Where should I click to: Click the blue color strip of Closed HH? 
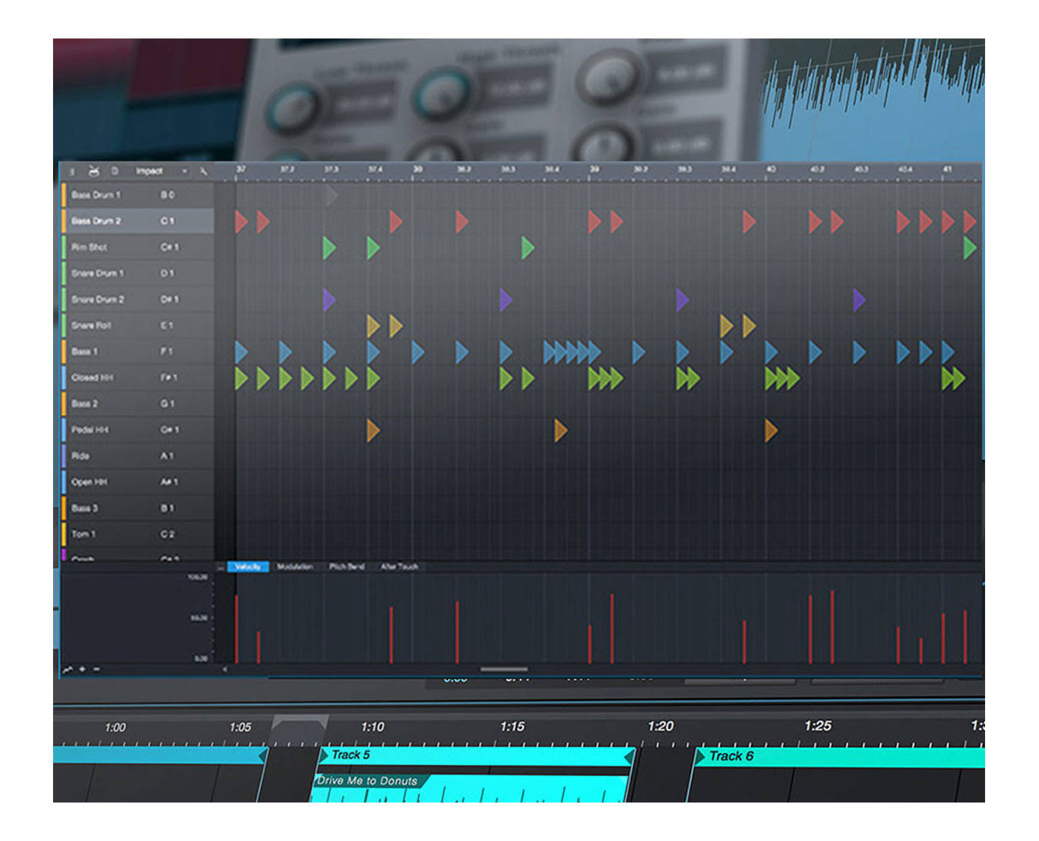63,377
